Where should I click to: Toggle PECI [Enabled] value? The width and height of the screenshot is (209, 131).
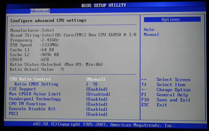97,114
